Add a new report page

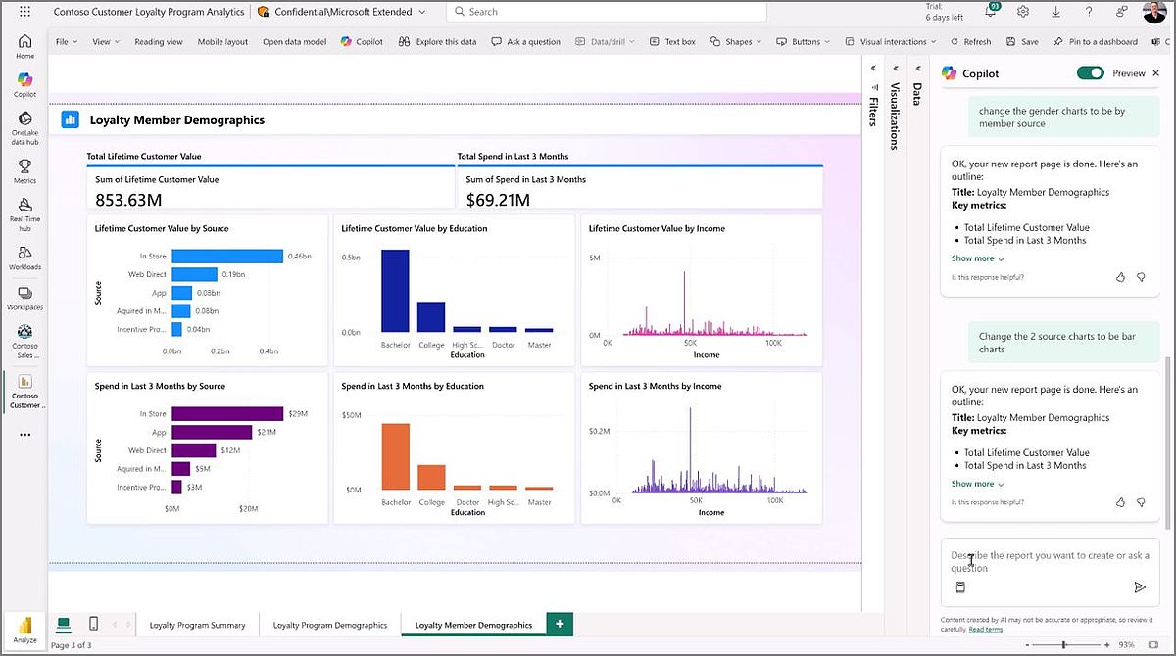560,624
